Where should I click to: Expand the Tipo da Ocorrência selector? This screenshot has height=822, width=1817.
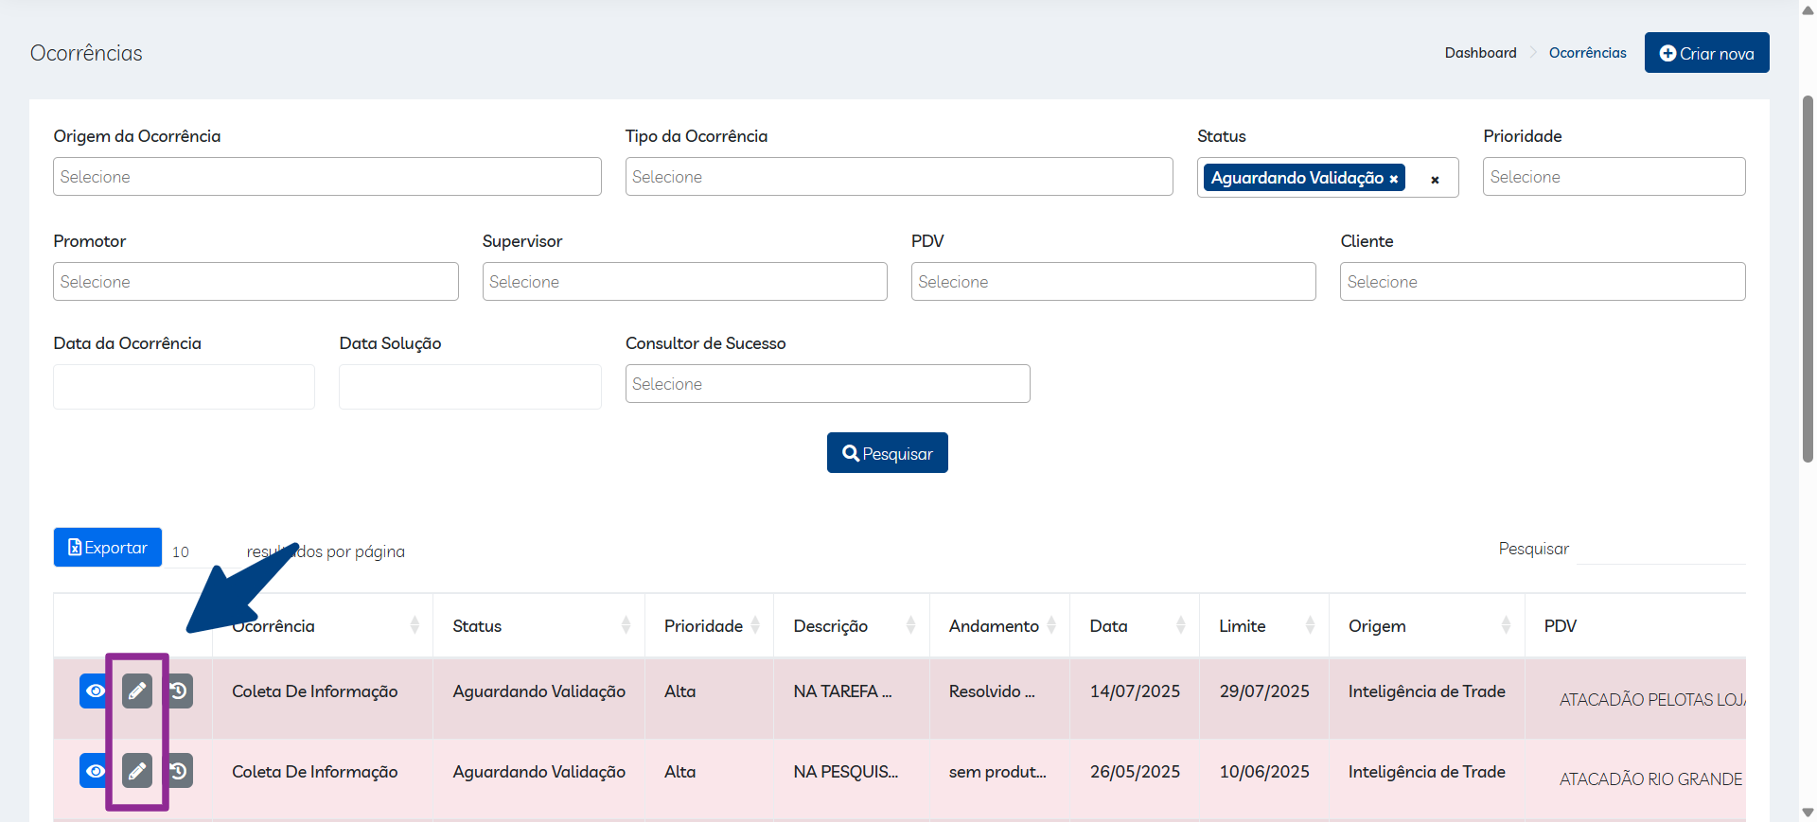click(x=898, y=177)
